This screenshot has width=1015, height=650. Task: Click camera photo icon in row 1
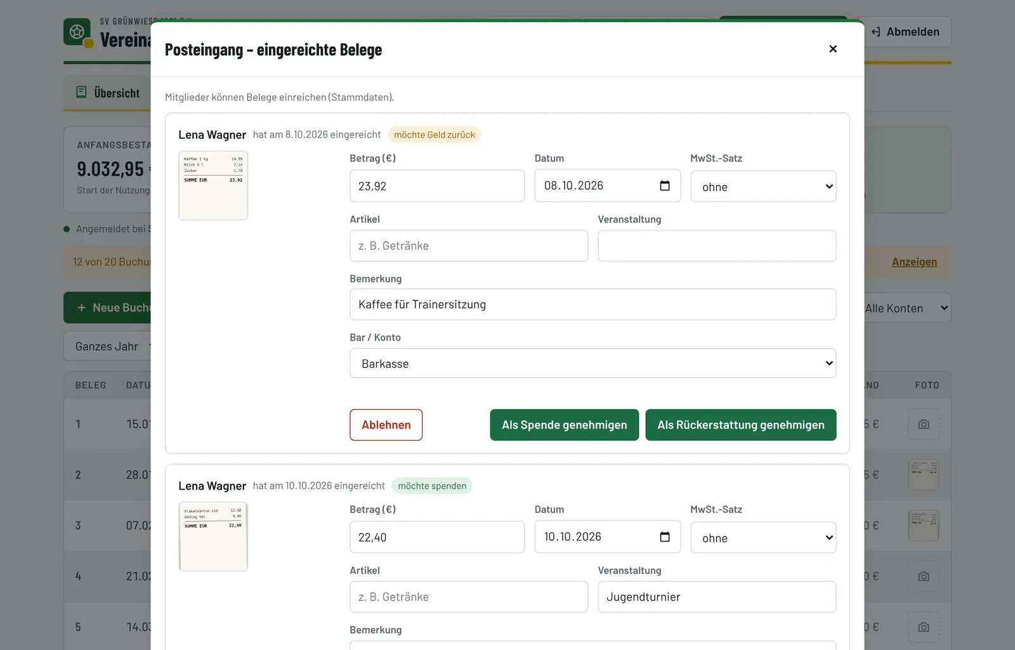(x=924, y=424)
